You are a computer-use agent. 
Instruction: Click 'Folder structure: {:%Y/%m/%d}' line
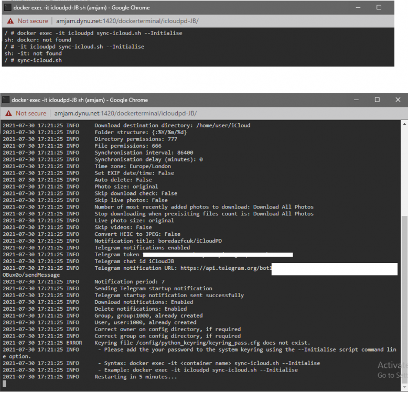pyautogui.click(x=141, y=132)
